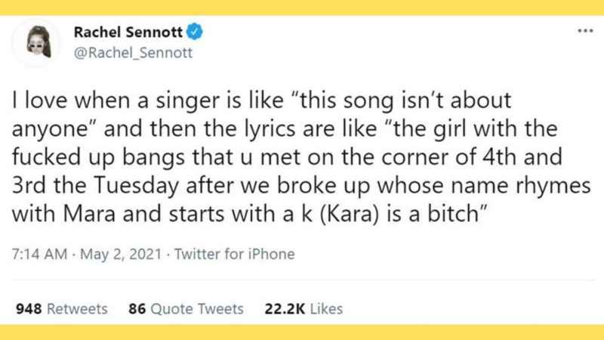The height and width of the screenshot is (340, 604).
Task: Click Rachel Sennott's profile avatar
Action: pos(39,42)
